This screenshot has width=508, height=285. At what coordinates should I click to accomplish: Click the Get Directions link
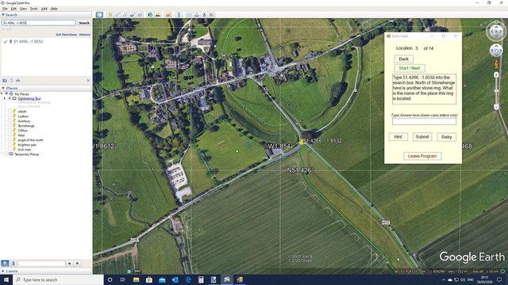click(x=66, y=35)
